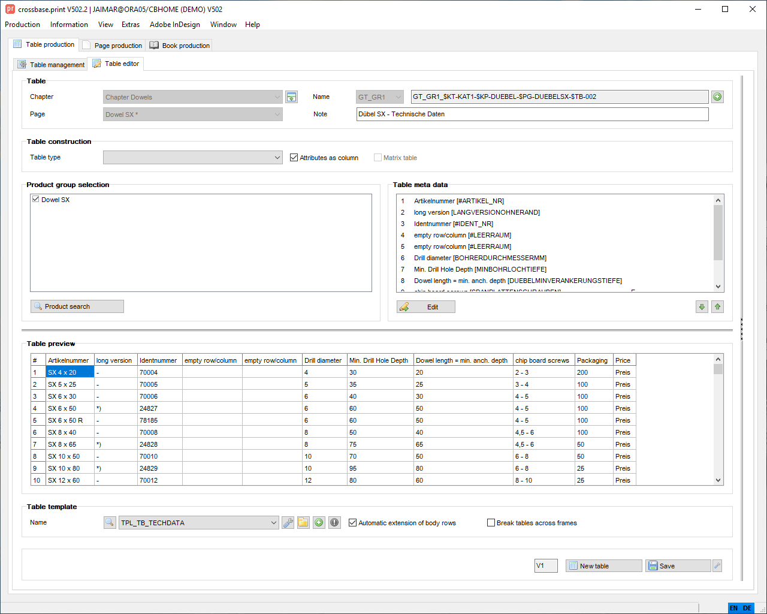The image size is (767, 614).
Task: Open the GT_GR1 name prefix dropdown
Action: click(x=381, y=97)
